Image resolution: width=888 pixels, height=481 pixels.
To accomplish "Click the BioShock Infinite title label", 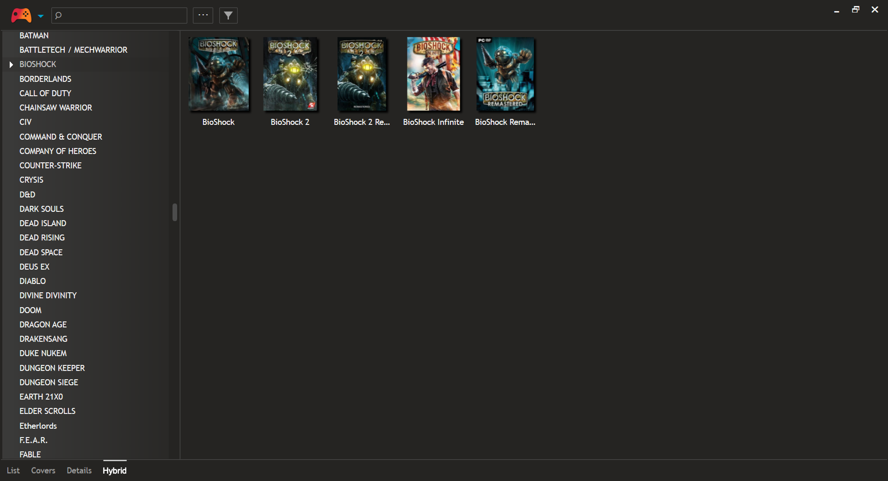I will click(433, 122).
